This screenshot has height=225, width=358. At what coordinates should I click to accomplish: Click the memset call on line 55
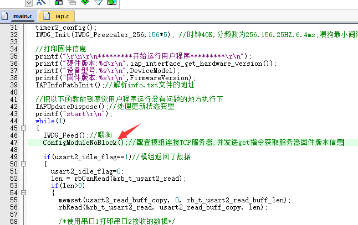point(174,200)
